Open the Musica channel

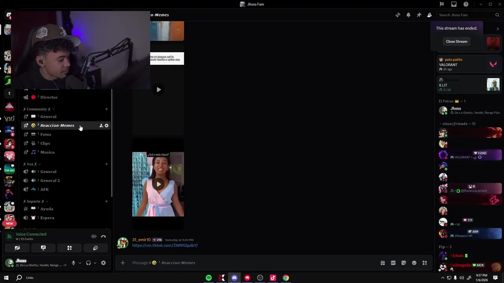tap(65, 152)
